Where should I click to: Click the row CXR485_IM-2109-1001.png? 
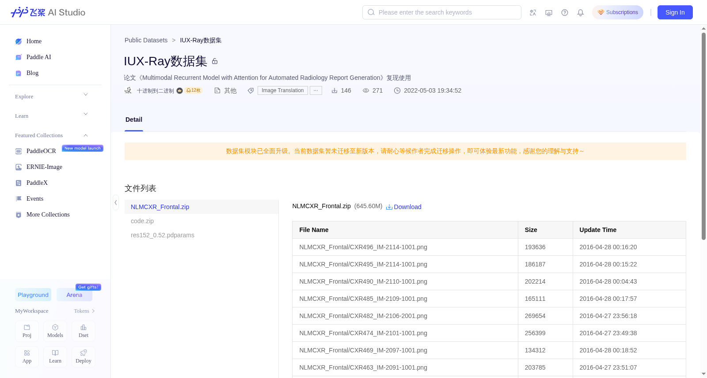tap(489, 299)
